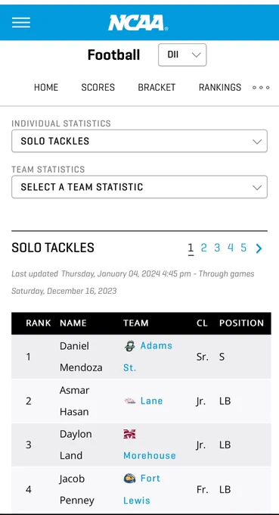Click the Lane team logo
Image resolution: width=279 pixels, height=515 pixels.
pyautogui.click(x=130, y=401)
